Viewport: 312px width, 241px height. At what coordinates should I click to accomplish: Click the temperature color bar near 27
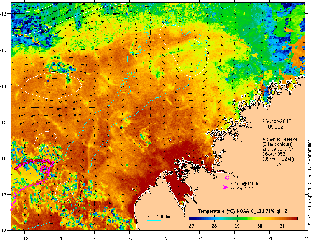(191, 219)
